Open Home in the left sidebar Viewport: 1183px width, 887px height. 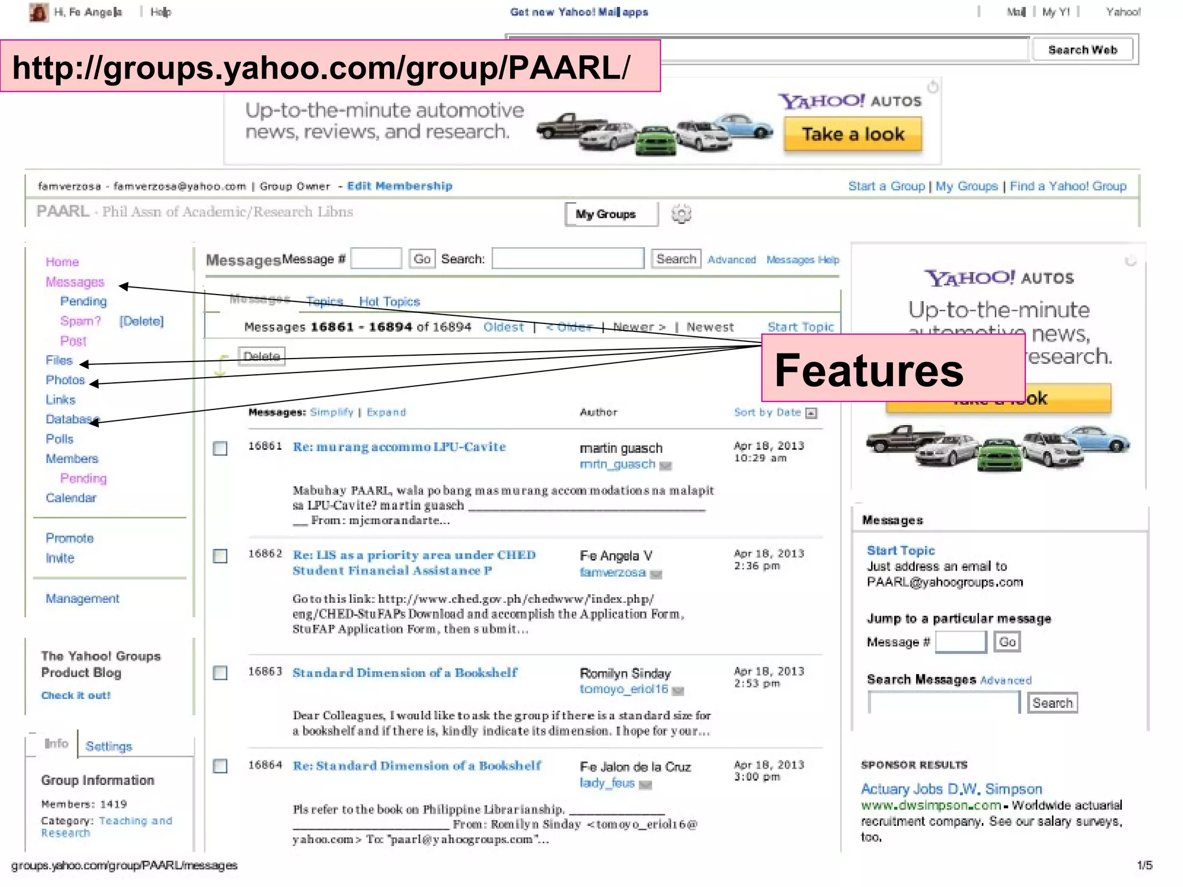62,262
